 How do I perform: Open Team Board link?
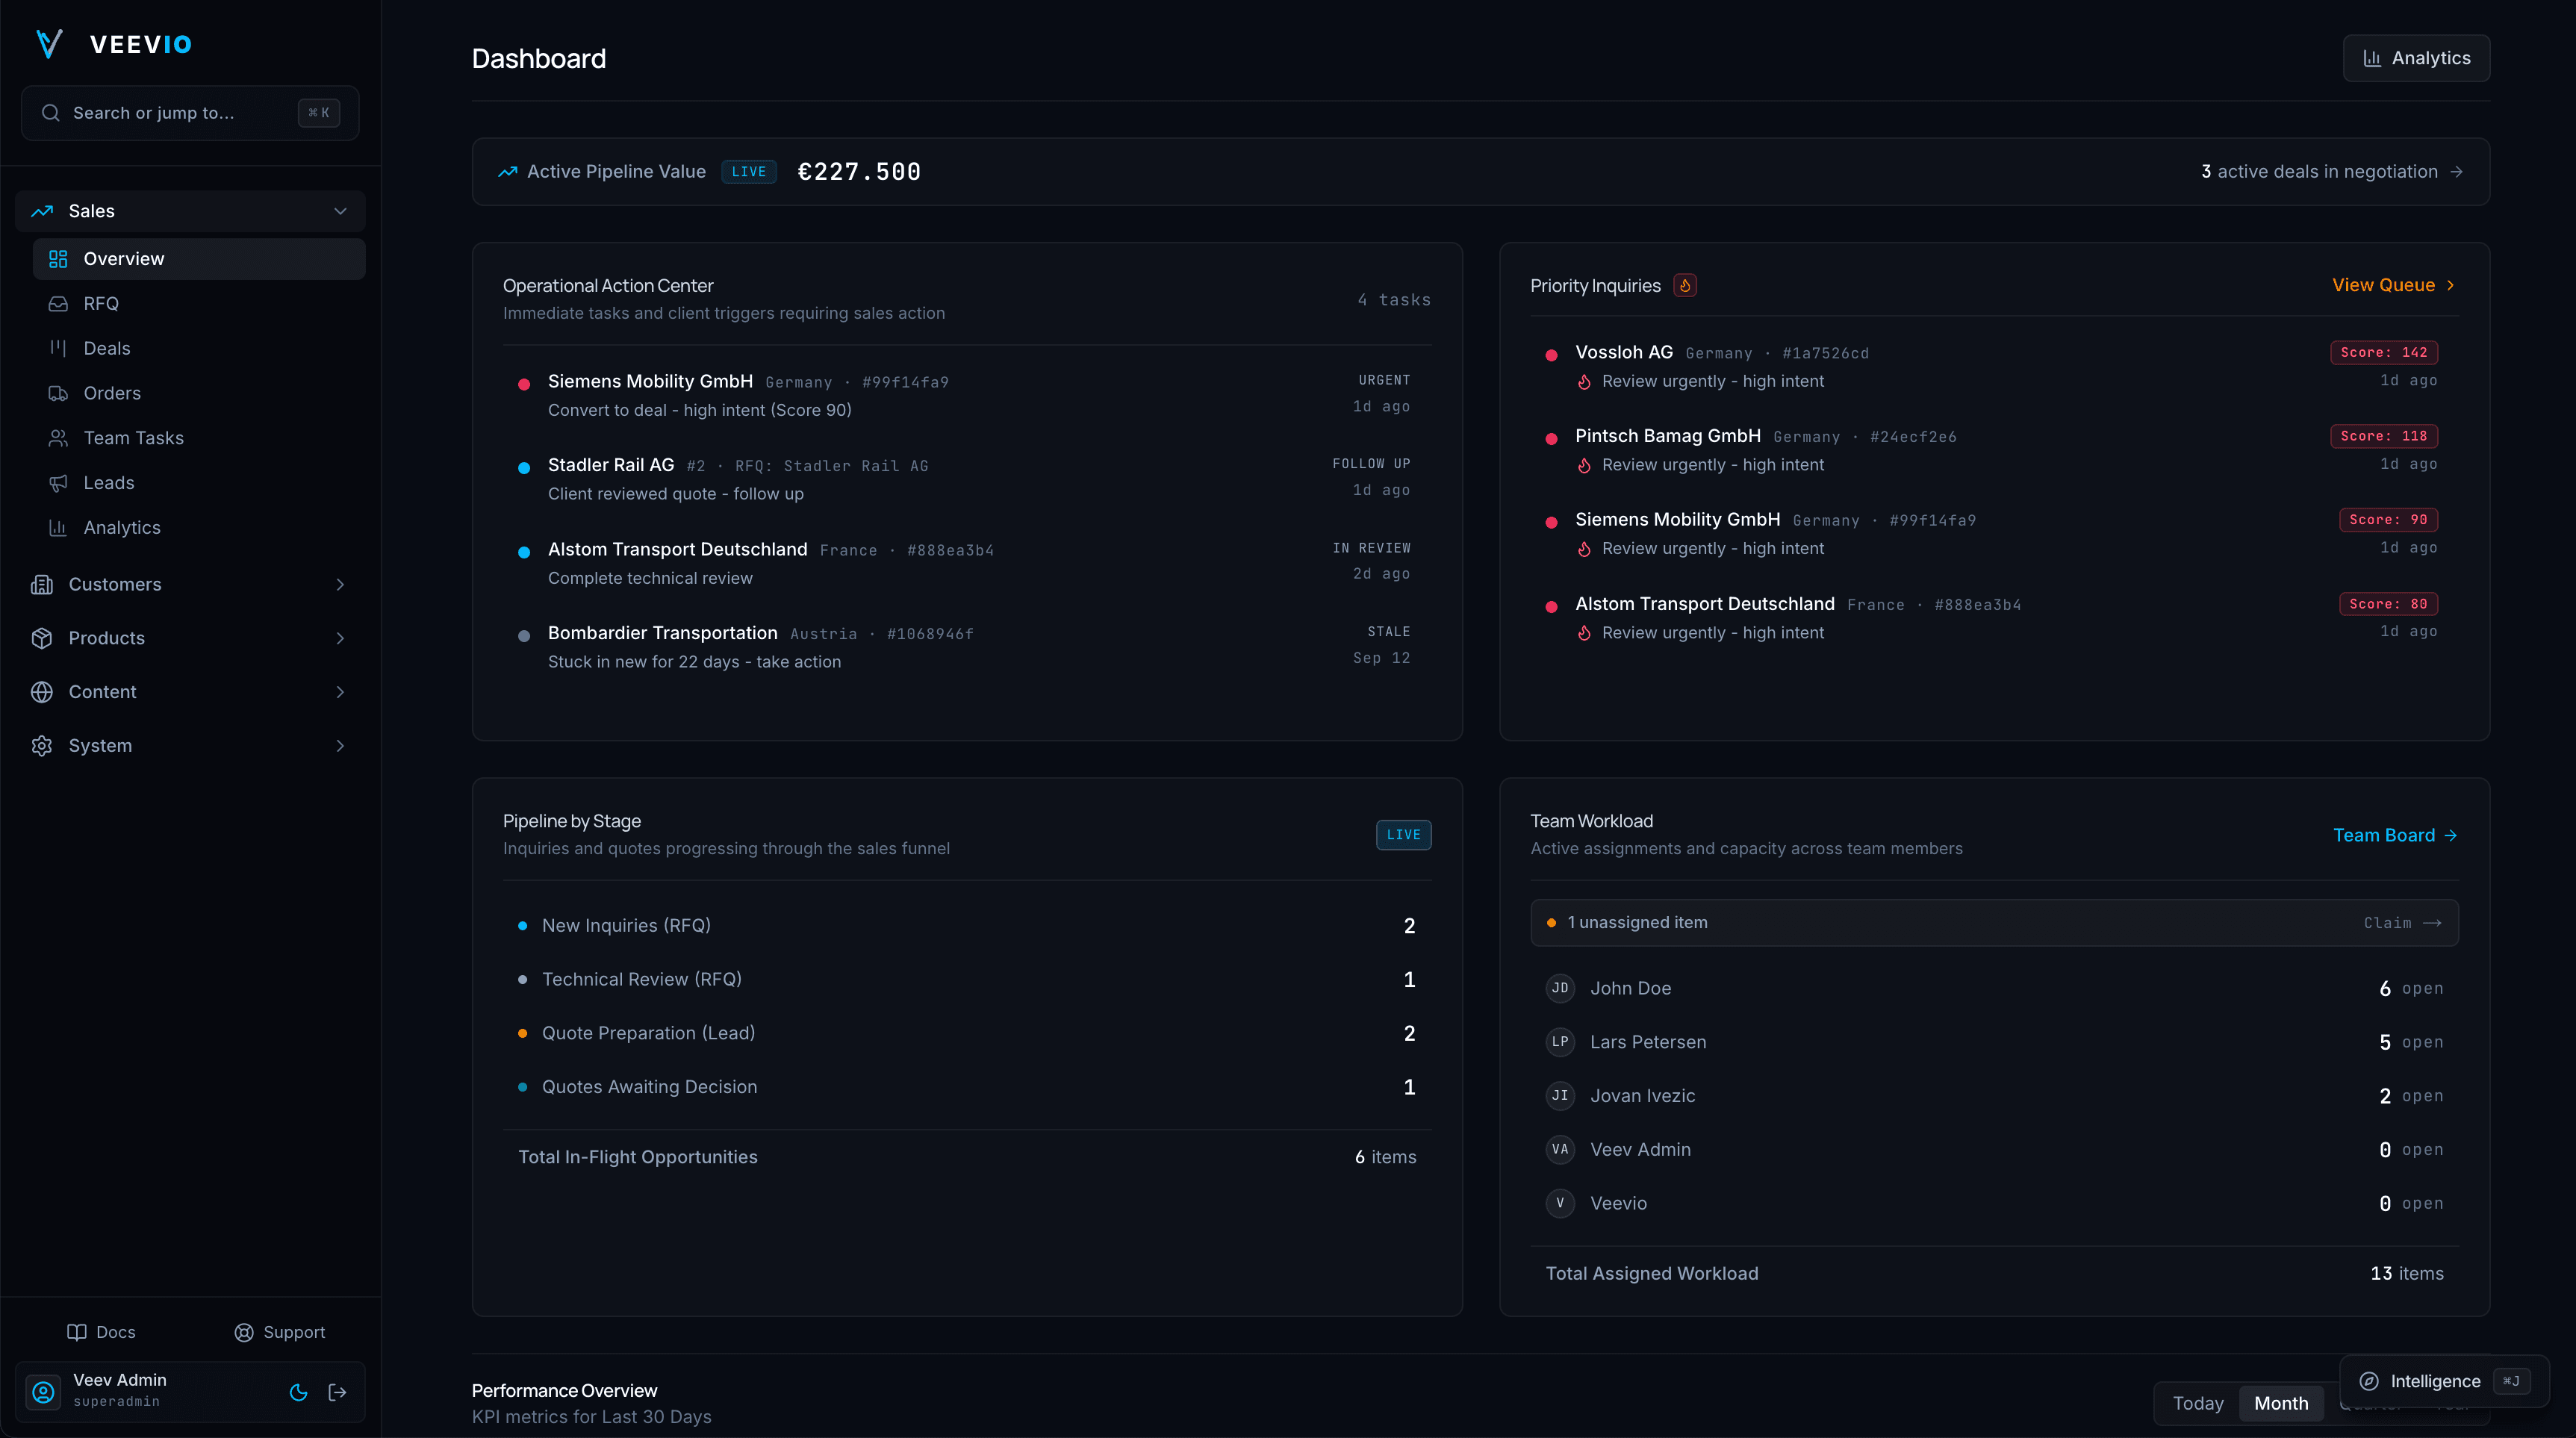[x=2395, y=835]
